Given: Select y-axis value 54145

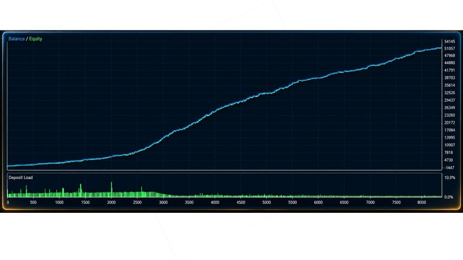Looking at the screenshot, I should click(x=449, y=41).
